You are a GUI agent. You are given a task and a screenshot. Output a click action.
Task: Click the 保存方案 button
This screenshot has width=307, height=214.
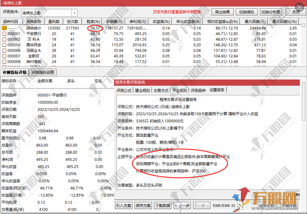tap(143, 205)
